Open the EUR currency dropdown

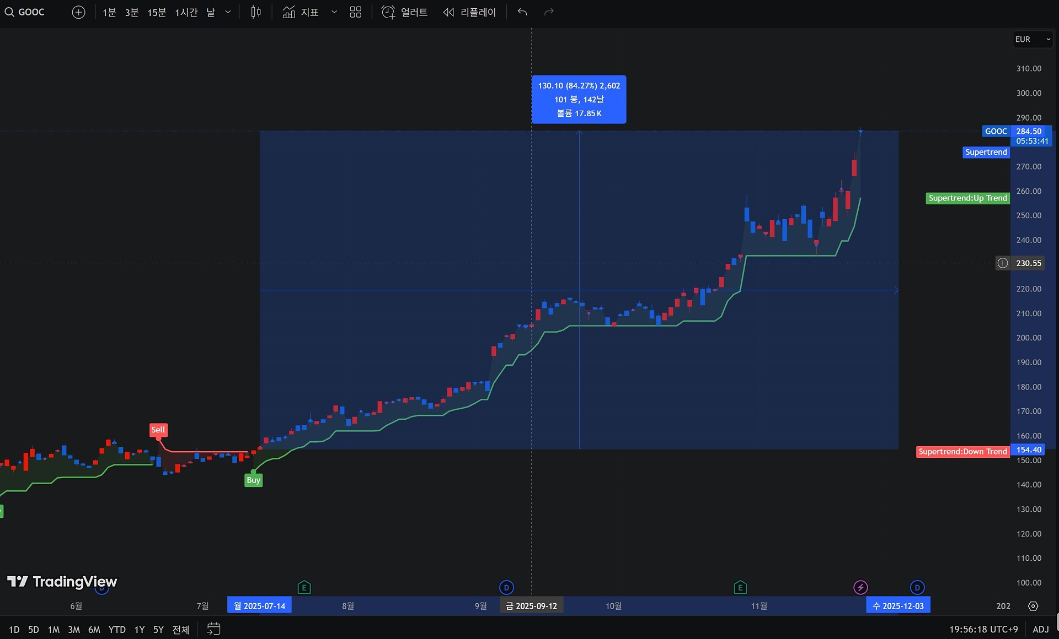point(1032,40)
